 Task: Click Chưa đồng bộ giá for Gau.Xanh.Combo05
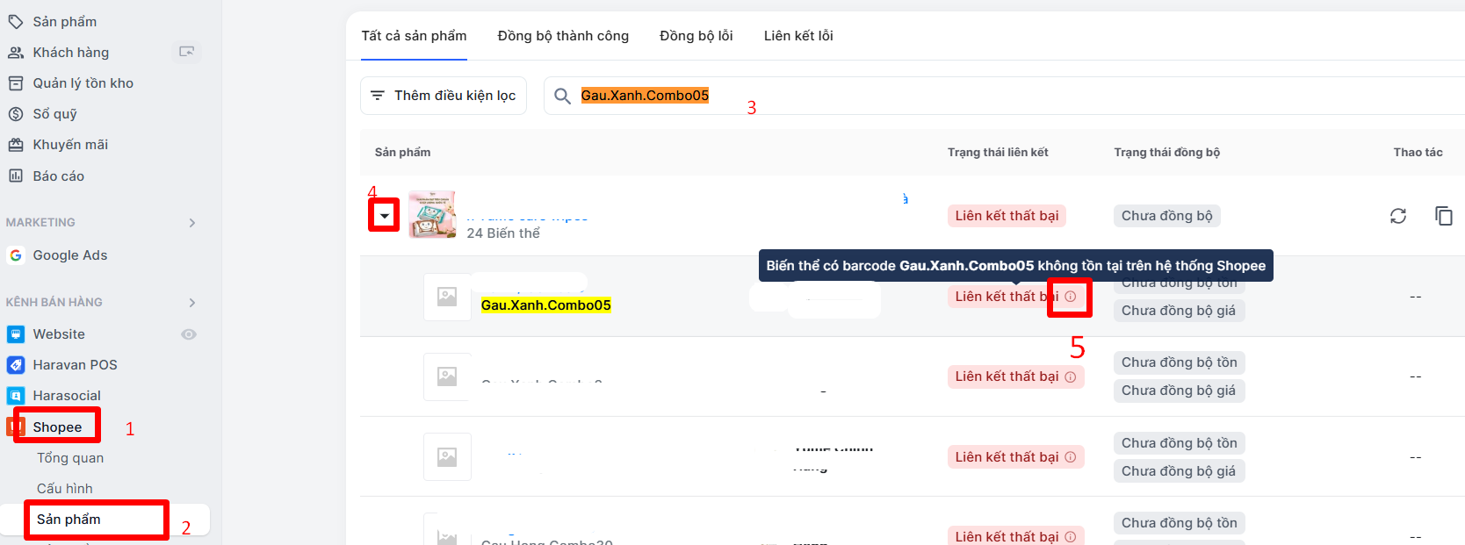tap(1179, 311)
